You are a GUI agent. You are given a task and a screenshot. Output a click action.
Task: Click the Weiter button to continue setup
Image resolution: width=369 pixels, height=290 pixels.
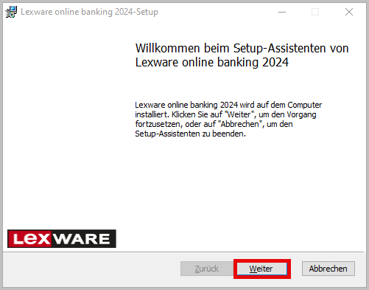(262, 269)
